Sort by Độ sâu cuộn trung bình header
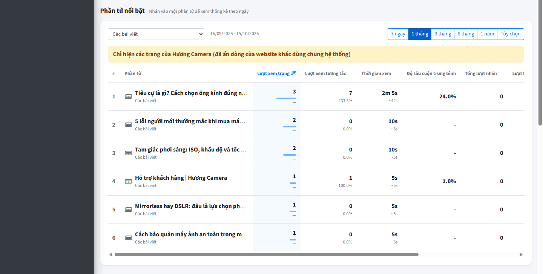543x274 pixels. tap(431, 73)
